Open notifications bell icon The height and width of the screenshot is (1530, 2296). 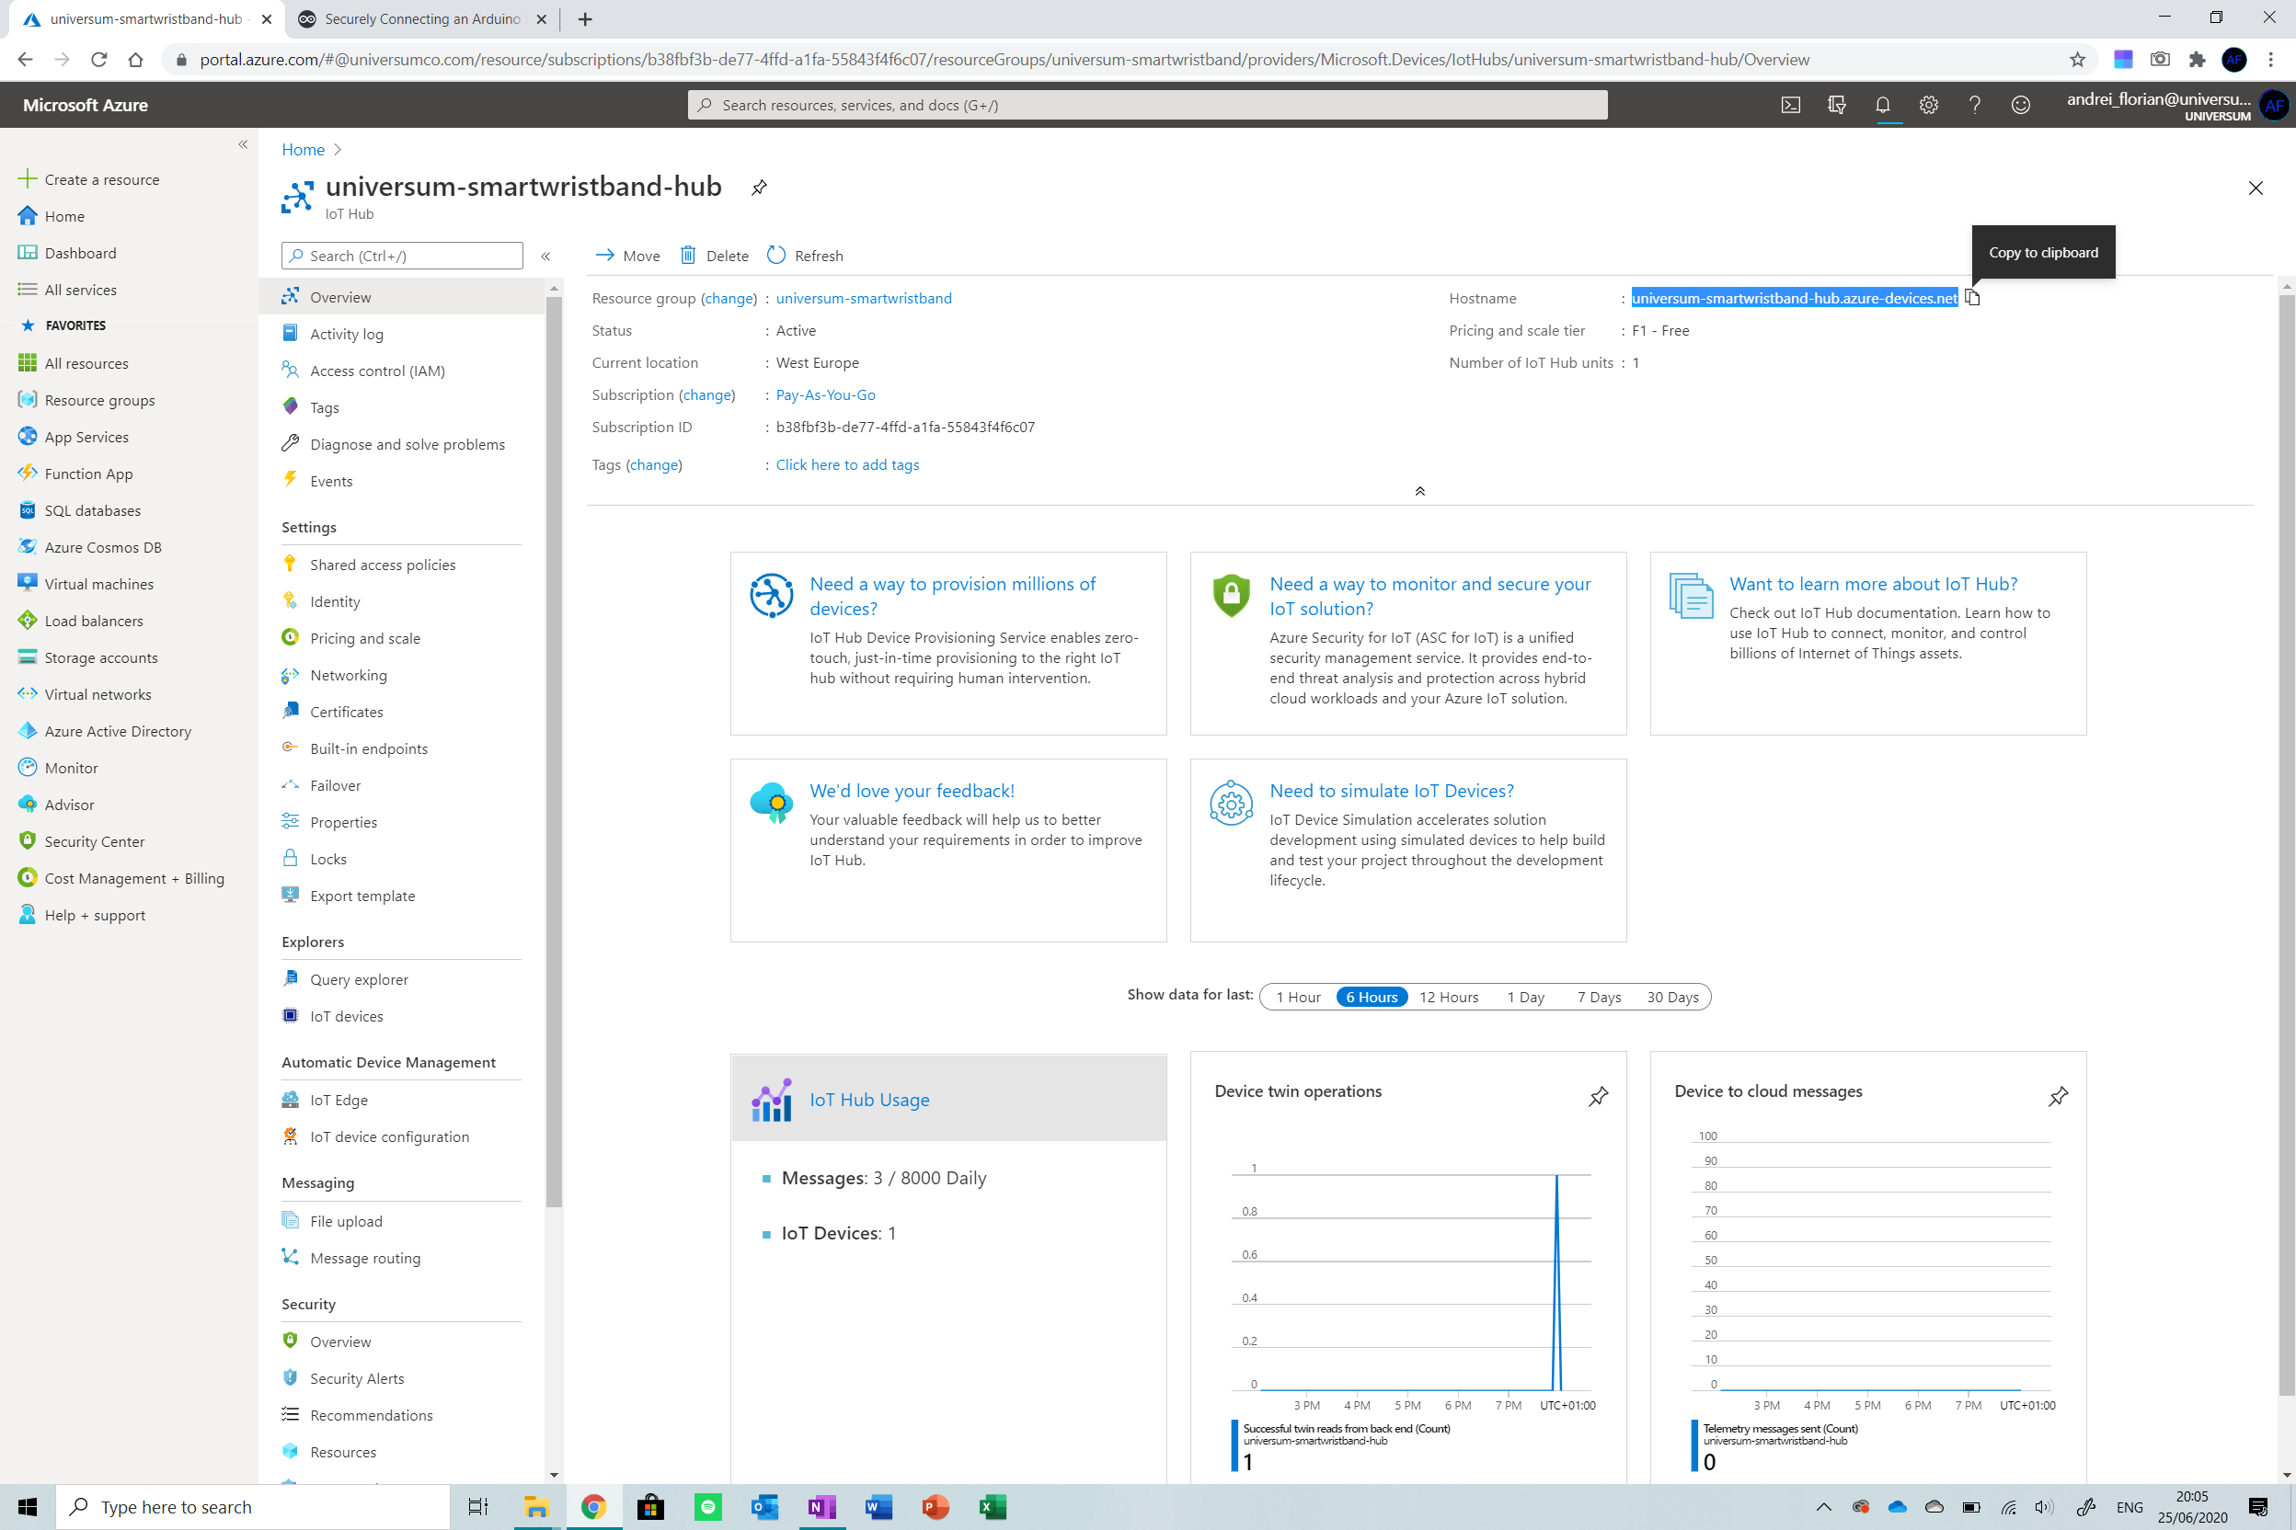[x=1882, y=106]
